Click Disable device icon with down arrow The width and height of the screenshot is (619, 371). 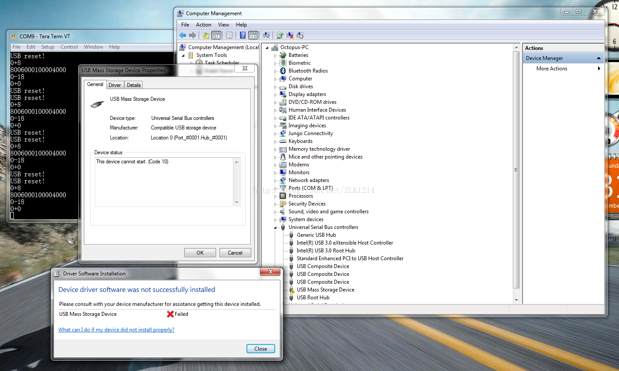[300, 35]
